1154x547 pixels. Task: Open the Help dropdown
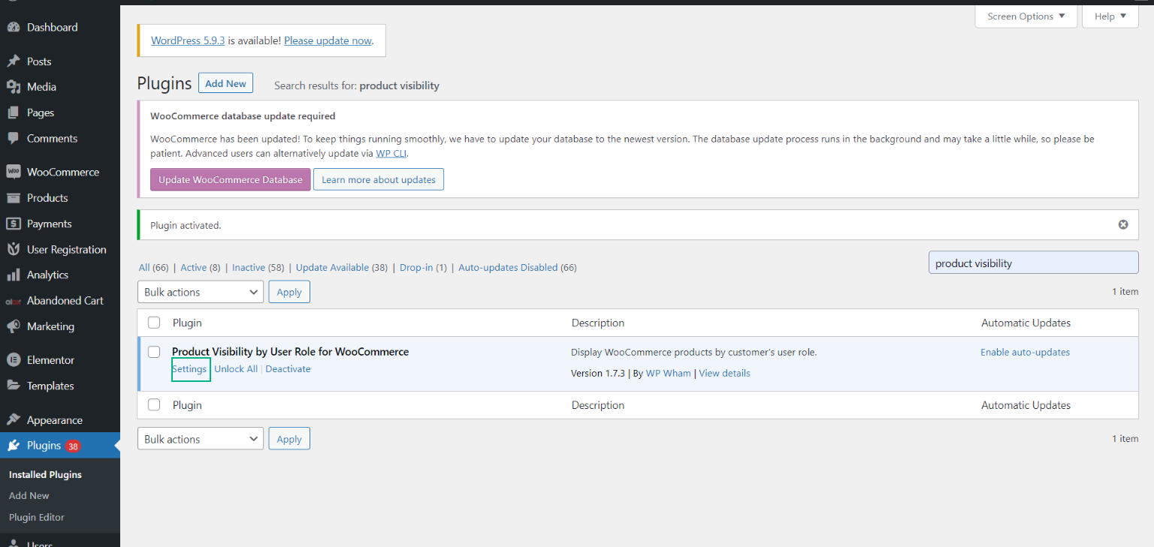pyautogui.click(x=1110, y=16)
